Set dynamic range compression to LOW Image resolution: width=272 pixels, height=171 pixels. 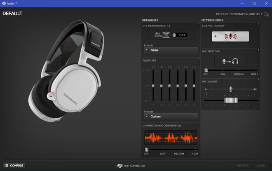pos(163,154)
